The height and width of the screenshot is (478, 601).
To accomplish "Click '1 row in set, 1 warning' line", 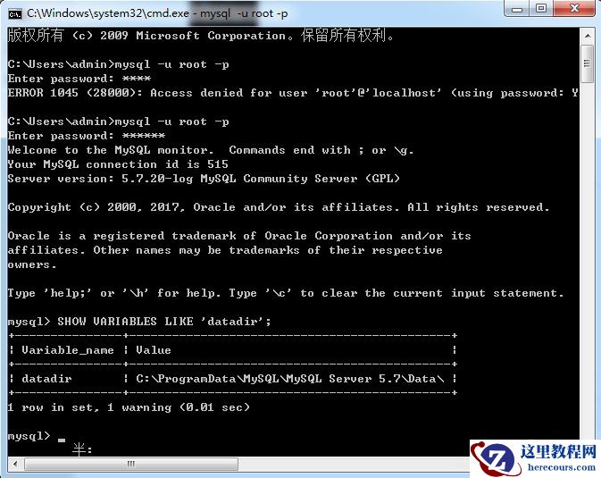I will (x=129, y=407).
